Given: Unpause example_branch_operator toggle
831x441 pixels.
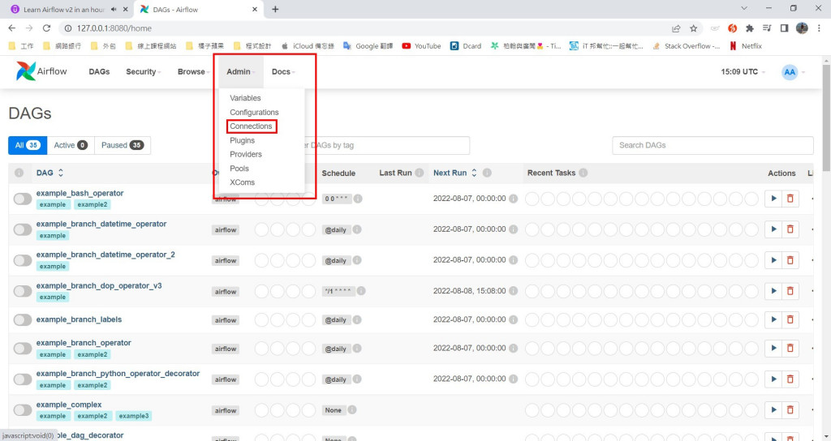Looking at the screenshot, I should coord(23,348).
